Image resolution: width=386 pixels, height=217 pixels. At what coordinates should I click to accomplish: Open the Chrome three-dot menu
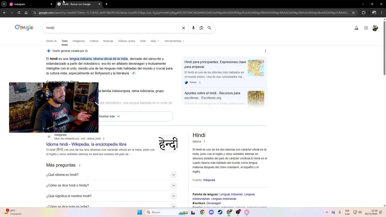382,13
